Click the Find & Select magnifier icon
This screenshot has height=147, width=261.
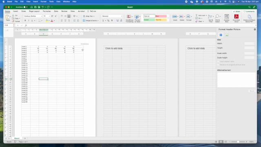(x=217, y=16)
